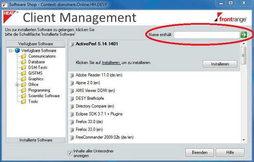254x162 pixels.
Task: Select 'Firefox 33.0 (de)' entry
Action: [x=89, y=122]
